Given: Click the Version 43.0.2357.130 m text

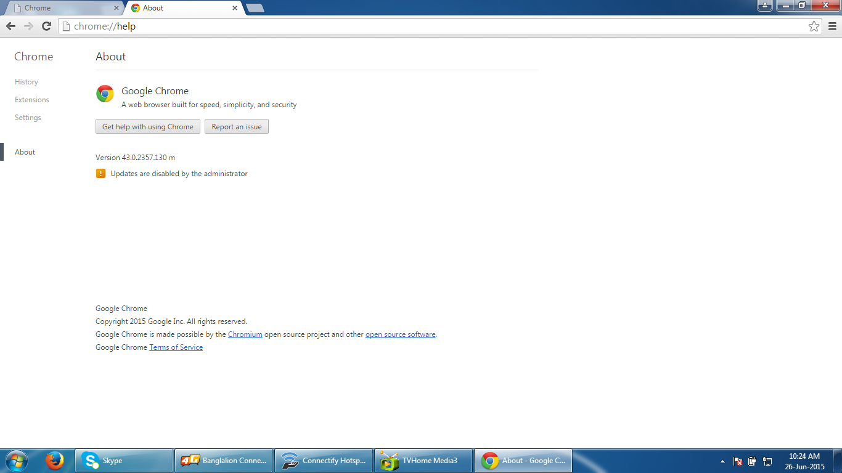Looking at the screenshot, I should (x=135, y=158).
